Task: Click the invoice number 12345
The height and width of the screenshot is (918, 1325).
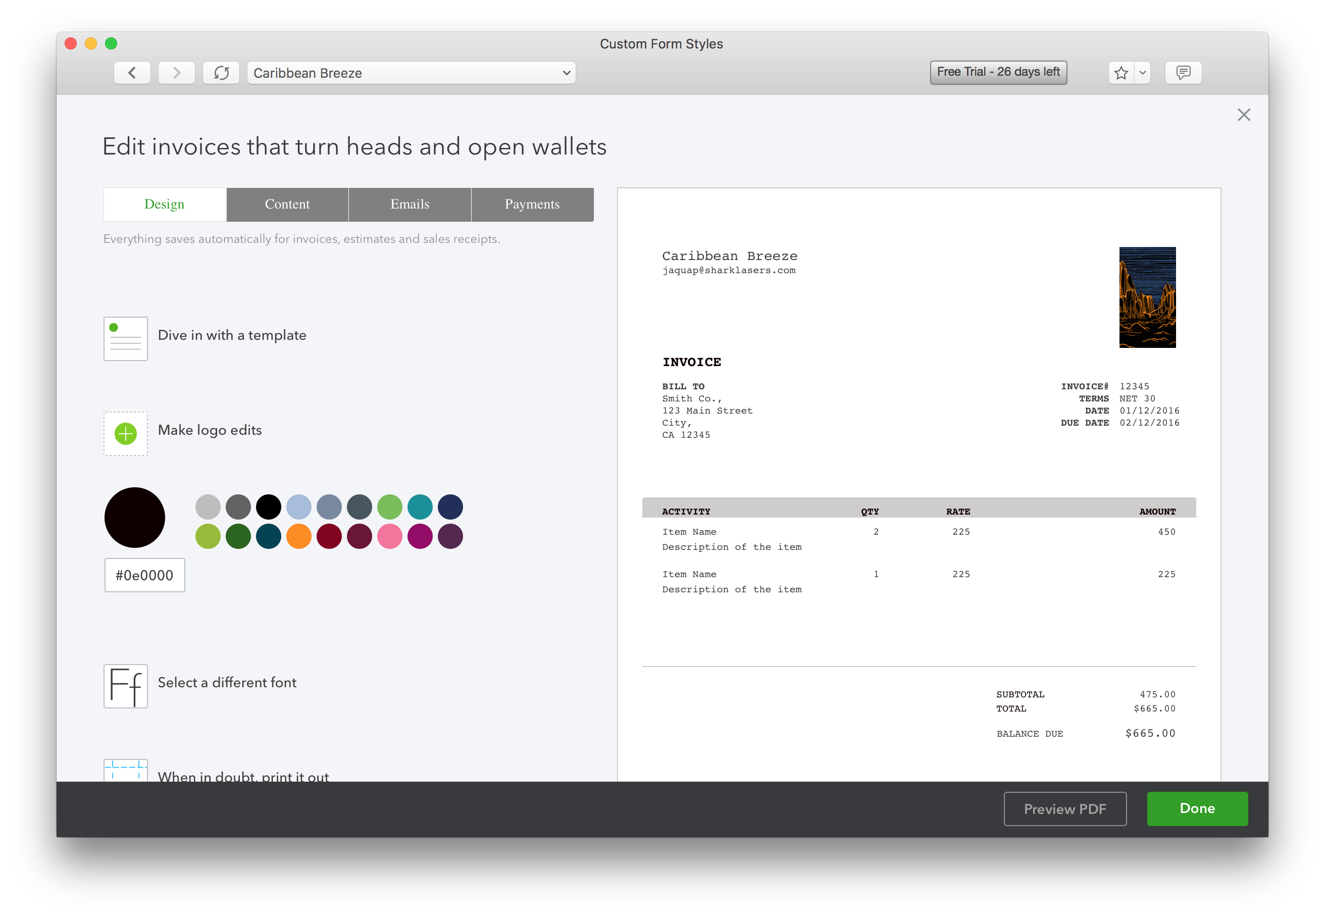Action: tap(1134, 386)
